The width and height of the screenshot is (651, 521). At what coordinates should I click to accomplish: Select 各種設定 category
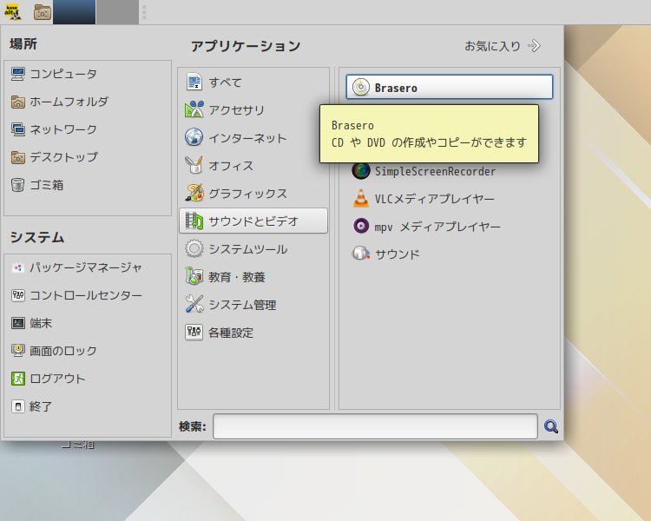(x=253, y=333)
